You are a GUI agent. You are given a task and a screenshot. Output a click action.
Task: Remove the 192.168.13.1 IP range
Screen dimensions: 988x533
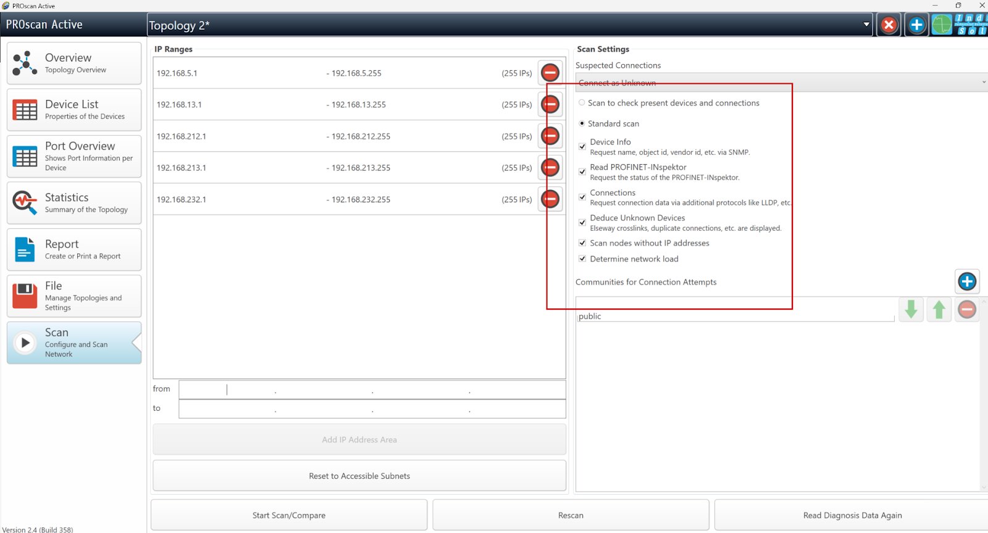pos(550,104)
